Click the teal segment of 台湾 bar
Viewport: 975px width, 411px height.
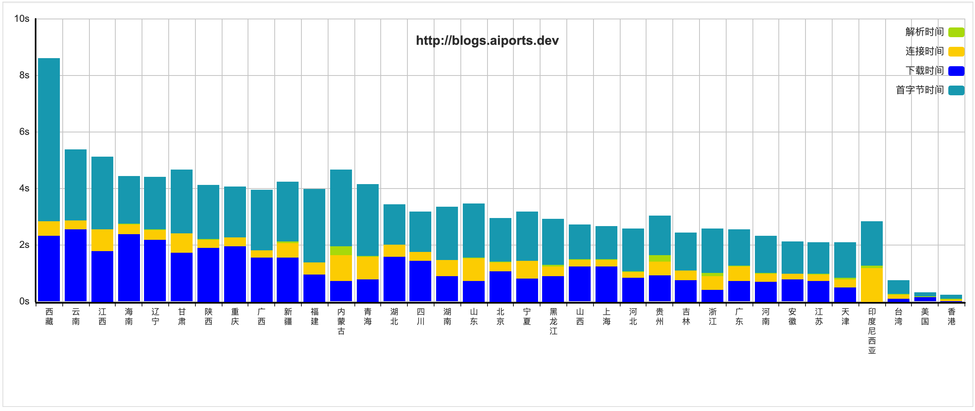coord(899,287)
